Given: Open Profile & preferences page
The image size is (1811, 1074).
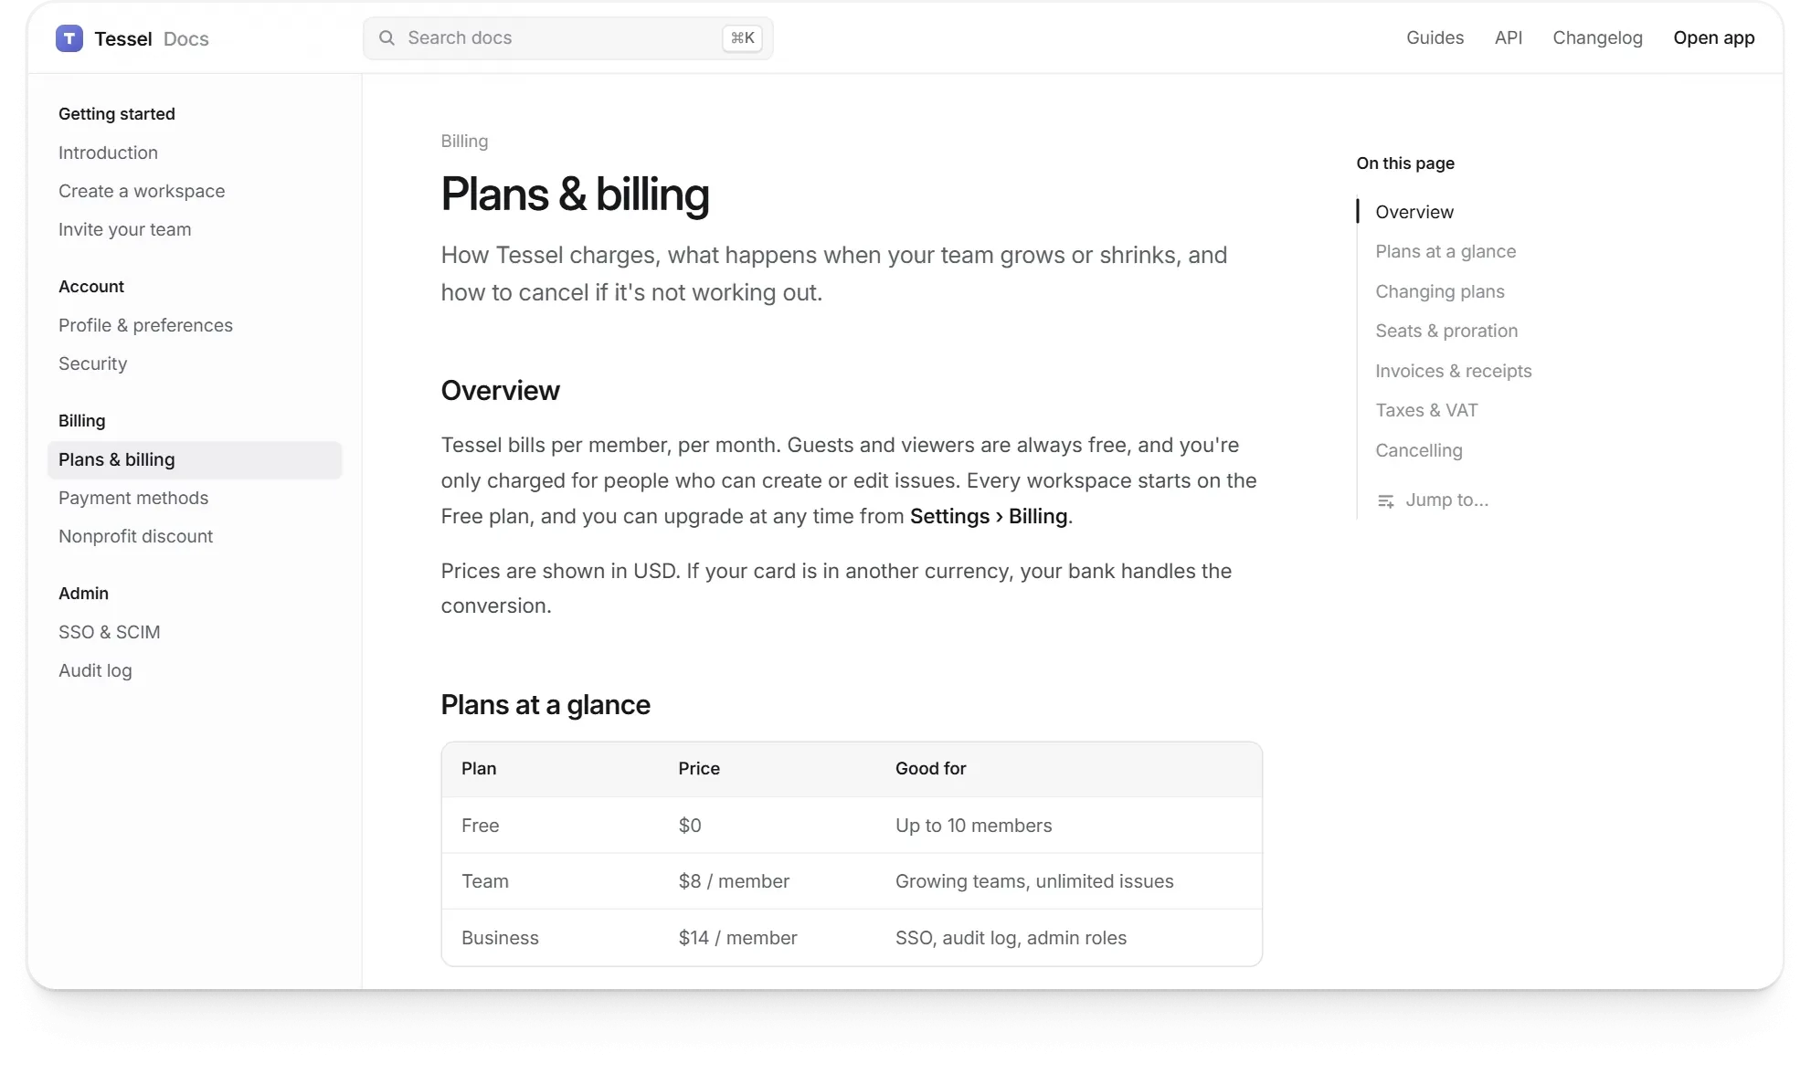Looking at the screenshot, I should point(145,325).
